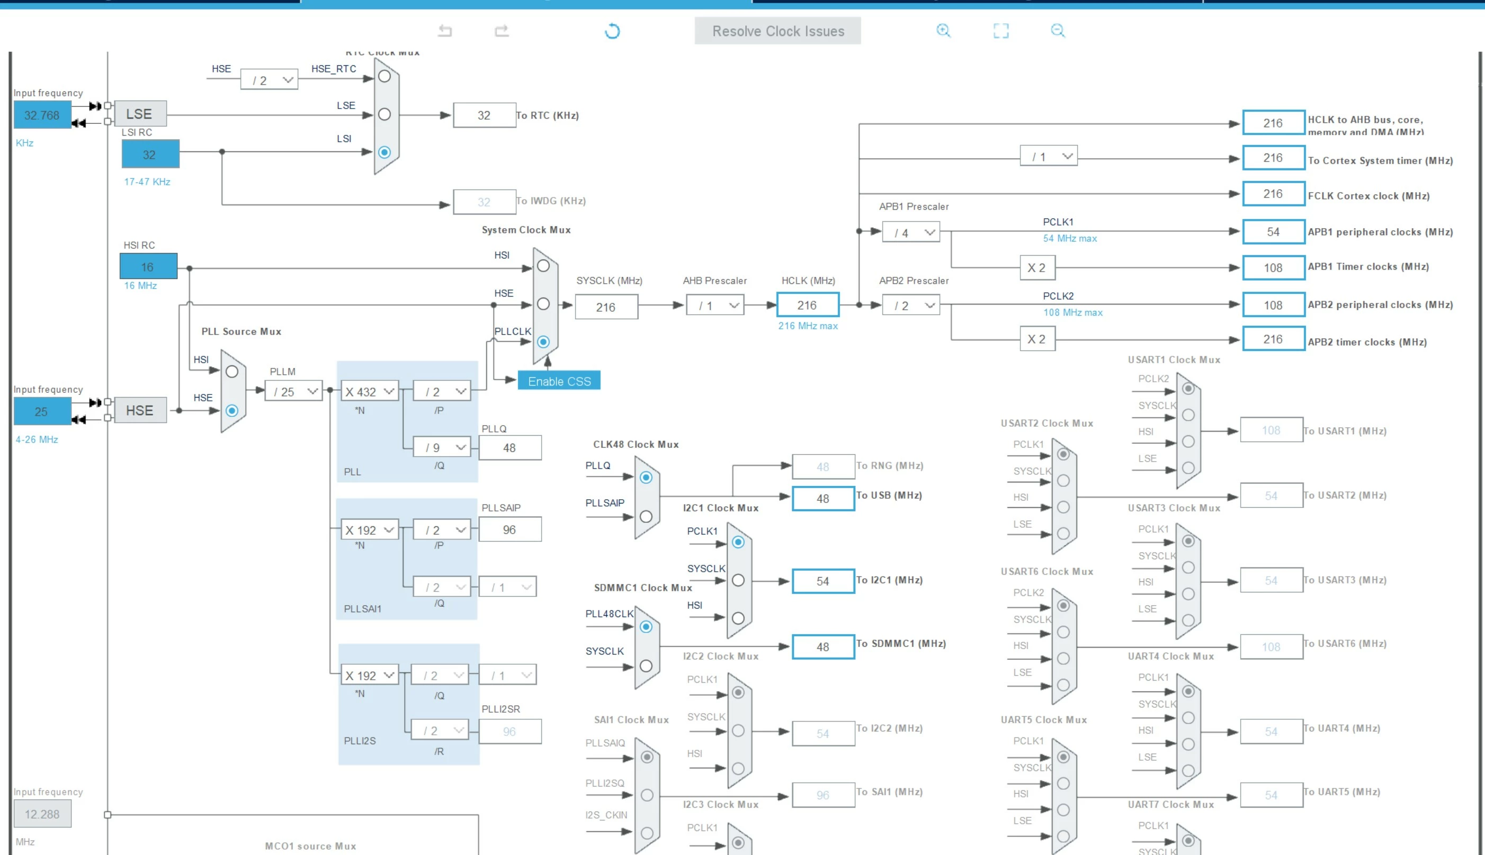
Task: Click the APB1 timer X 2 multiplier box
Action: click(x=1037, y=268)
